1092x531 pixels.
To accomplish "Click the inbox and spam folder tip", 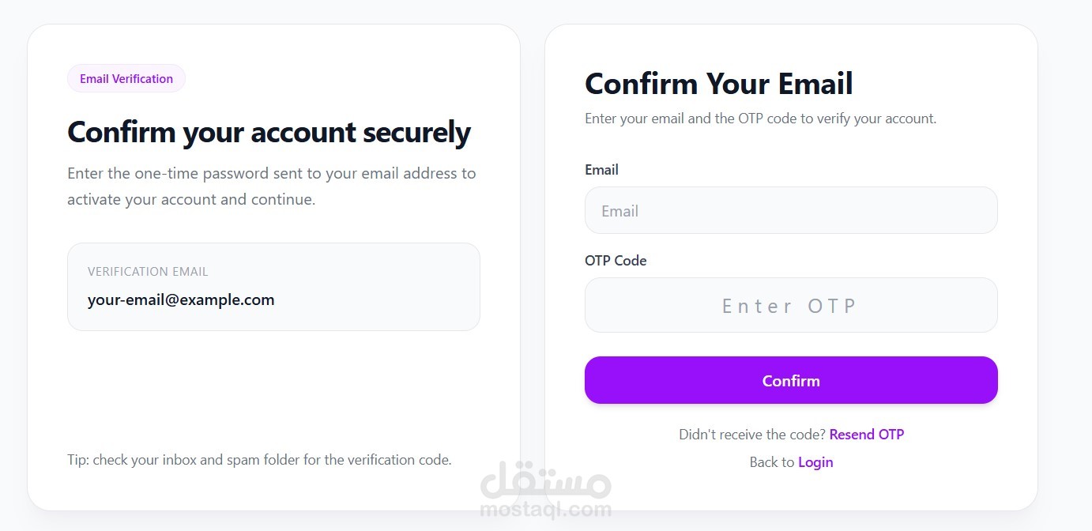I will [x=259, y=460].
